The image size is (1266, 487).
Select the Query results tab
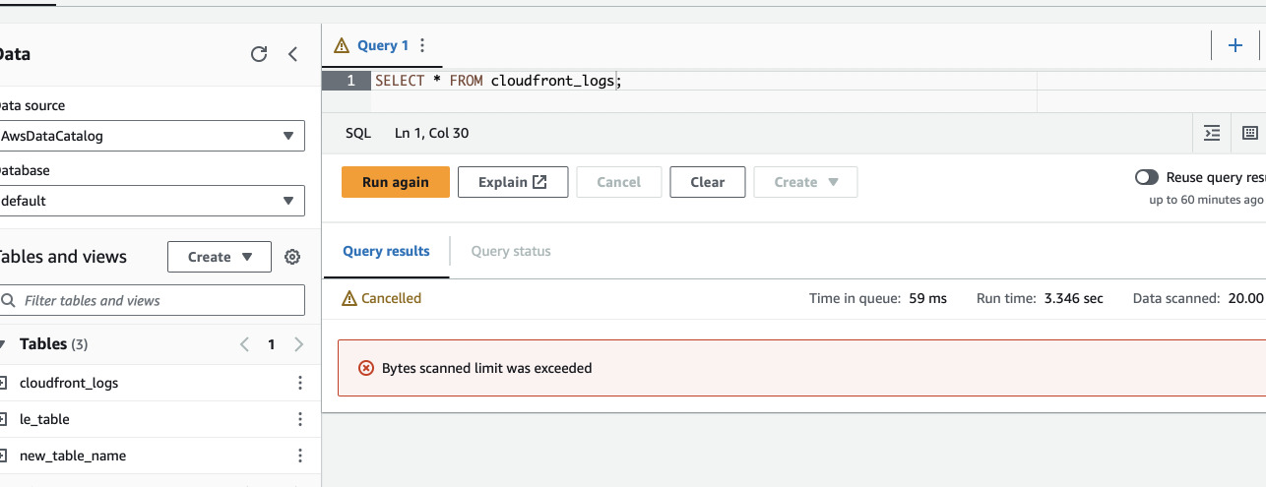click(386, 251)
